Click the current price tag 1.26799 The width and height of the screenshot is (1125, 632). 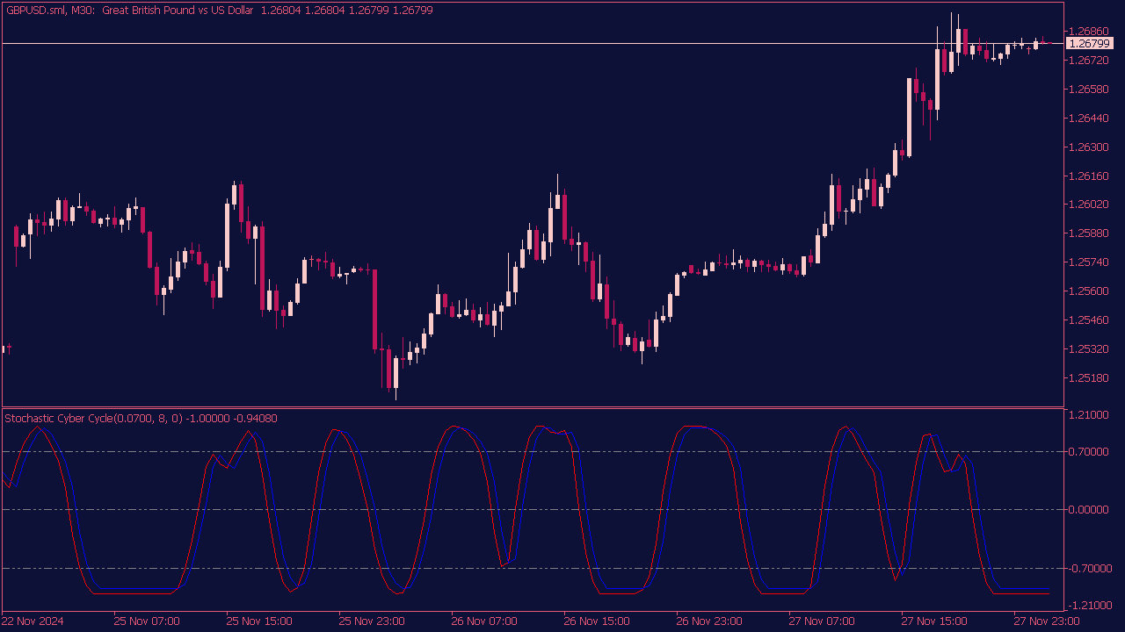(x=1088, y=43)
